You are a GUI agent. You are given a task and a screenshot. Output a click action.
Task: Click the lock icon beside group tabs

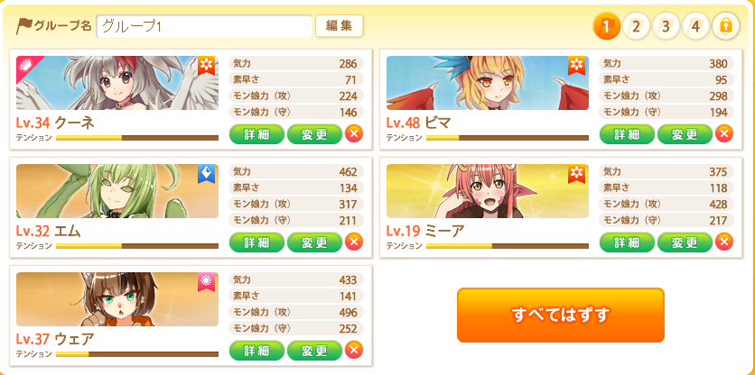(725, 26)
